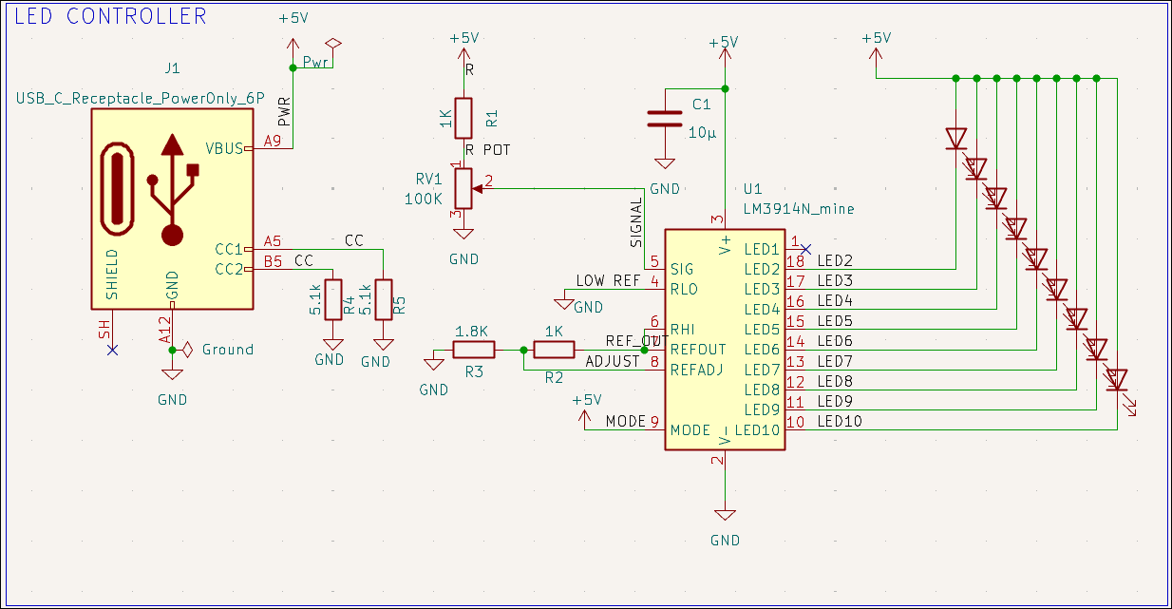Screen dimensions: 1172x609
Task: Select capacitor C1 symbol
Action: (x=665, y=118)
